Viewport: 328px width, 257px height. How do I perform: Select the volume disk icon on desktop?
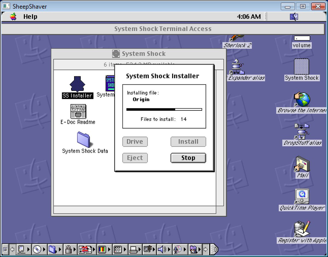[301, 38]
